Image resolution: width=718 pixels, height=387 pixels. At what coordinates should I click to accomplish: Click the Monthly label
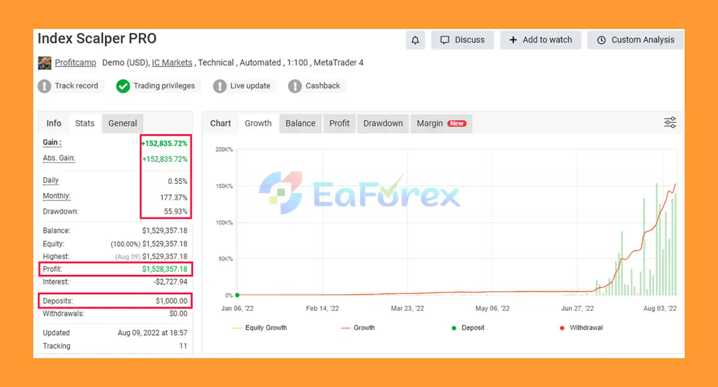click(57, 196)
